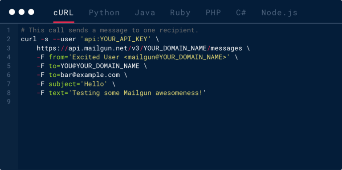Place cursor on empty line 9
Screen dimensions: 342x170
(180, 102)
